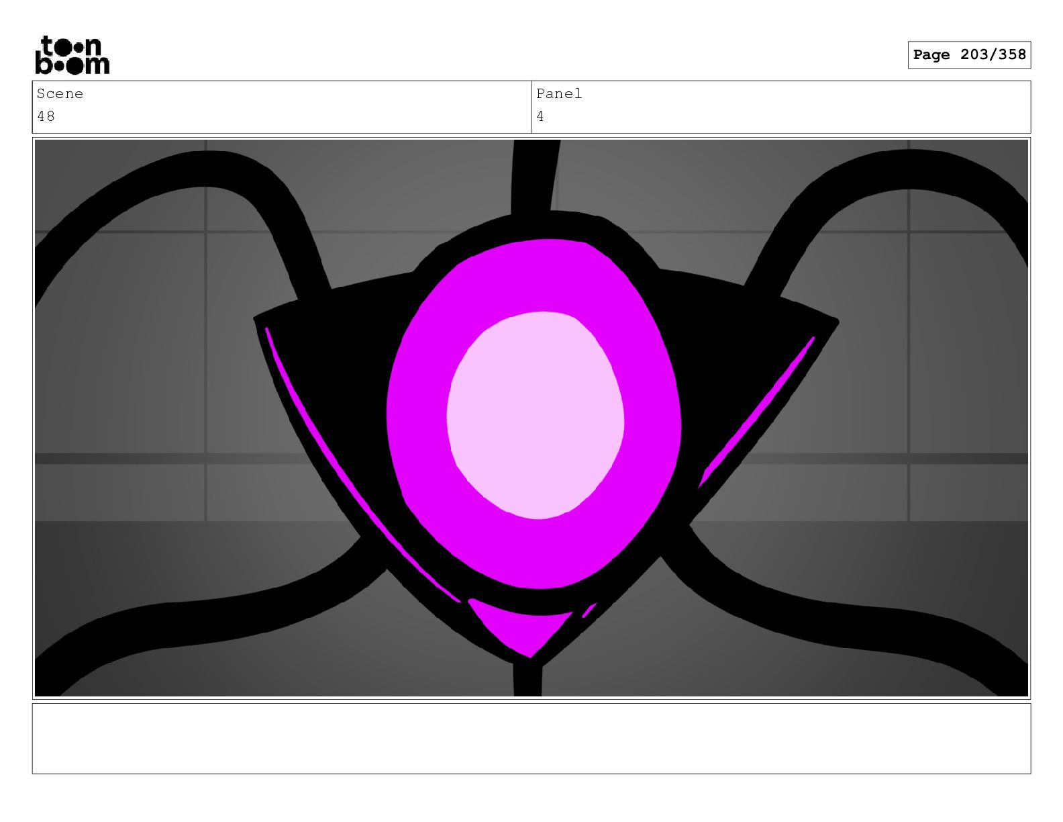Click the light pink pupil center
1063x822 pixels.
pos(536,415)
